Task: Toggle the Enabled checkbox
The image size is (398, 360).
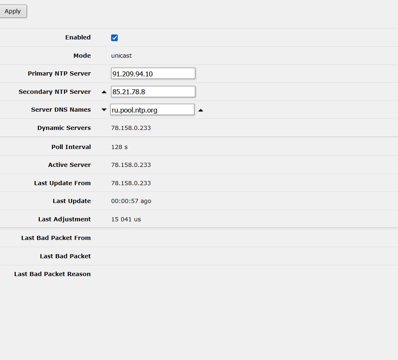Action: tap(114, 38)
